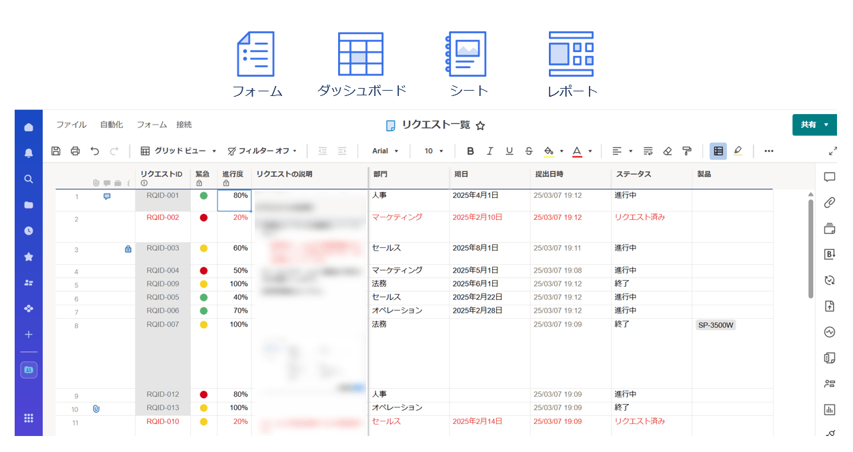This screenshot has width=853, height=452.
Task: Open the Conversations panel
Action: [x=829, y=177]
